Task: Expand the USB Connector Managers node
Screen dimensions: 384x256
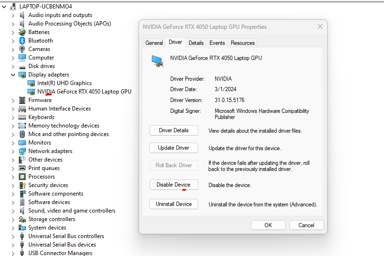Action: pyautogui.click(x=13, y=253)
